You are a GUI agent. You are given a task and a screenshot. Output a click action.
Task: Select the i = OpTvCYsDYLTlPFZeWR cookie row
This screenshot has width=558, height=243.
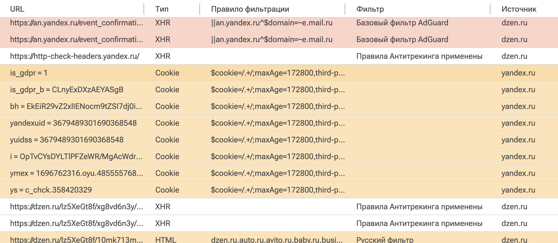pos(78,156)
